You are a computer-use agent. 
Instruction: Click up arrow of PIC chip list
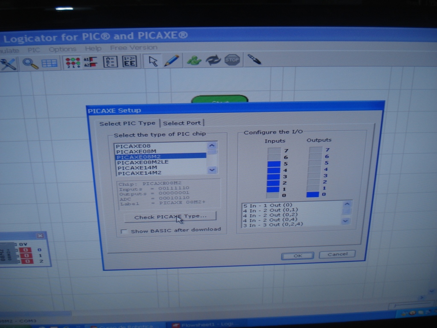212,146
